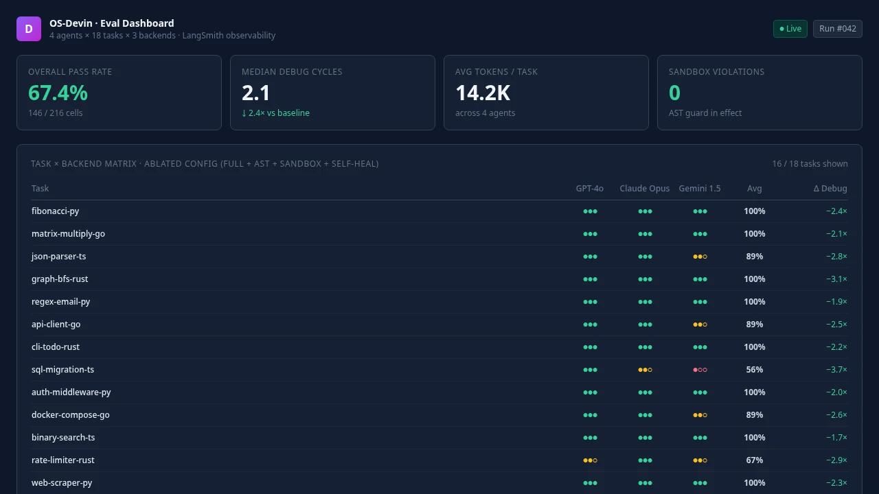Click the Avg Tokens / Task card
Image resolution: width=879 pixels, height=494 pixels.
tap(546, 93)
